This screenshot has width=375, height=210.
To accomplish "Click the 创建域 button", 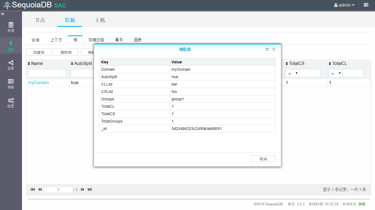I will [38, 52].
